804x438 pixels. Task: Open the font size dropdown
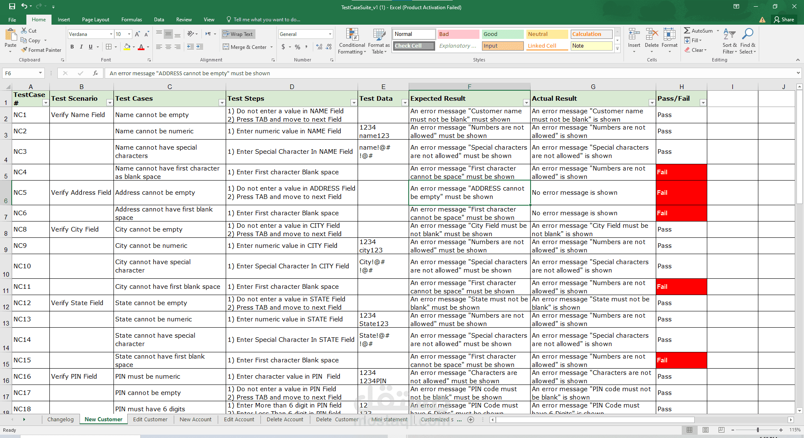[x=129, y=34]
